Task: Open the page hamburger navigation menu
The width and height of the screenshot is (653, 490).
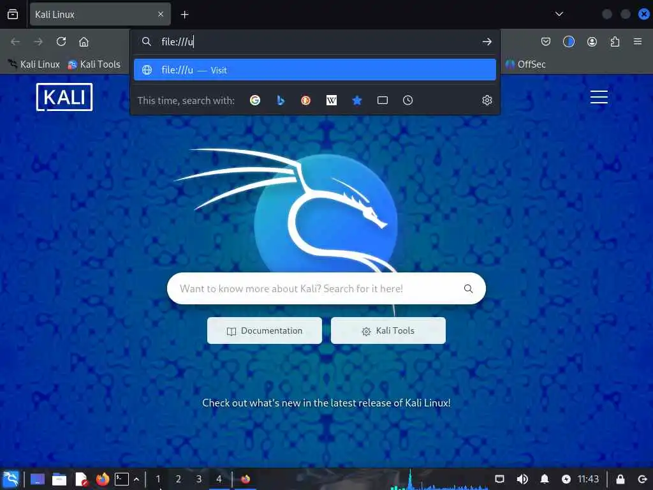Action: point(598,97)
